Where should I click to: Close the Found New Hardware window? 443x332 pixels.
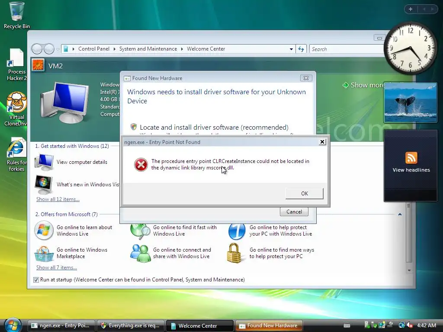306,78
